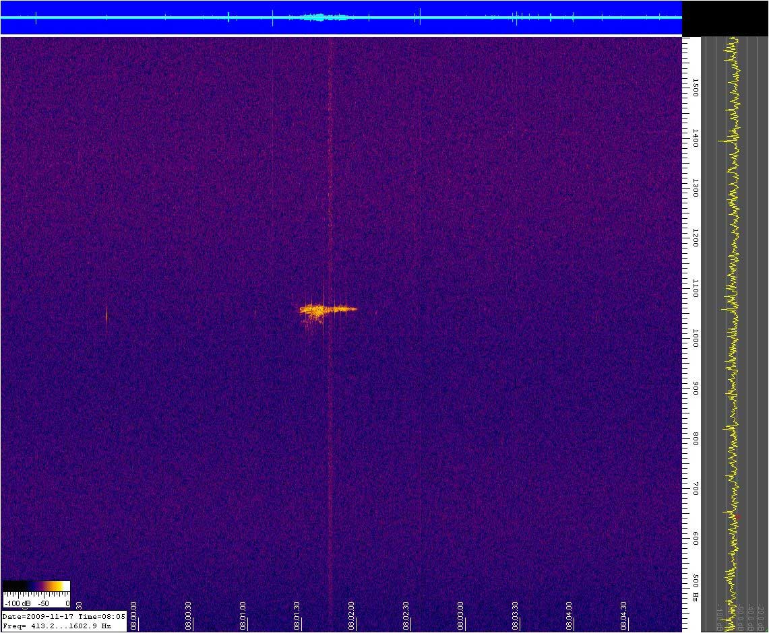Choose the 08:04:00 time label
This screenshot has height=633, width=769.
click(570, 616)
